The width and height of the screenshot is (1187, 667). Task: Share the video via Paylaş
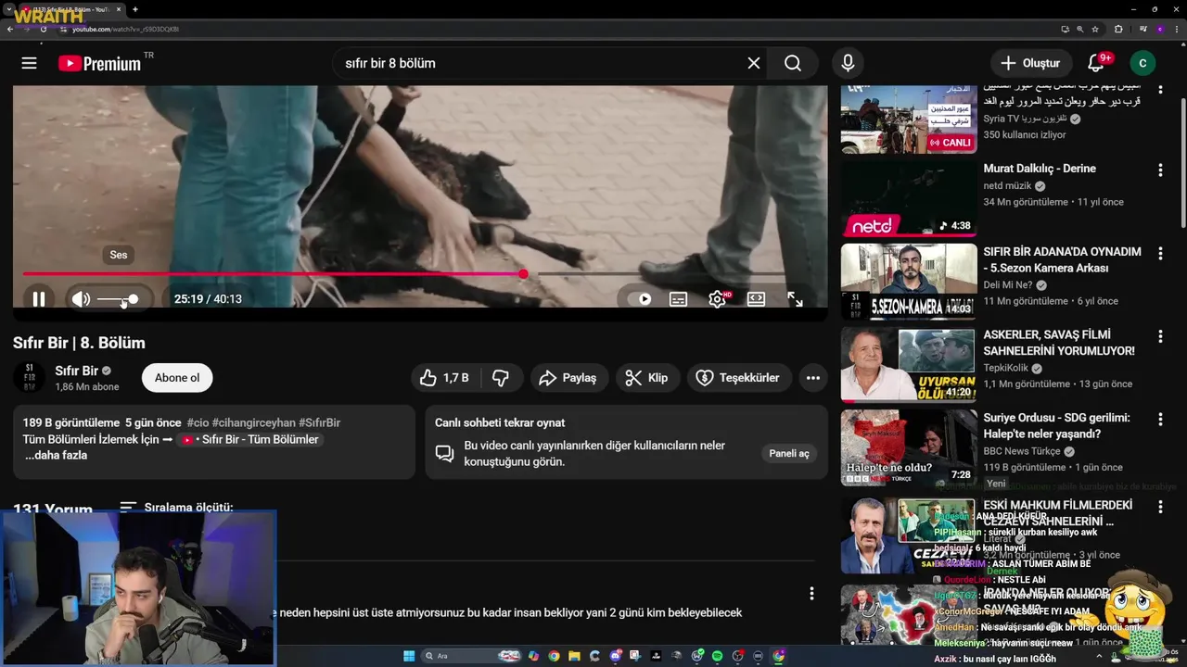(568, 378)
